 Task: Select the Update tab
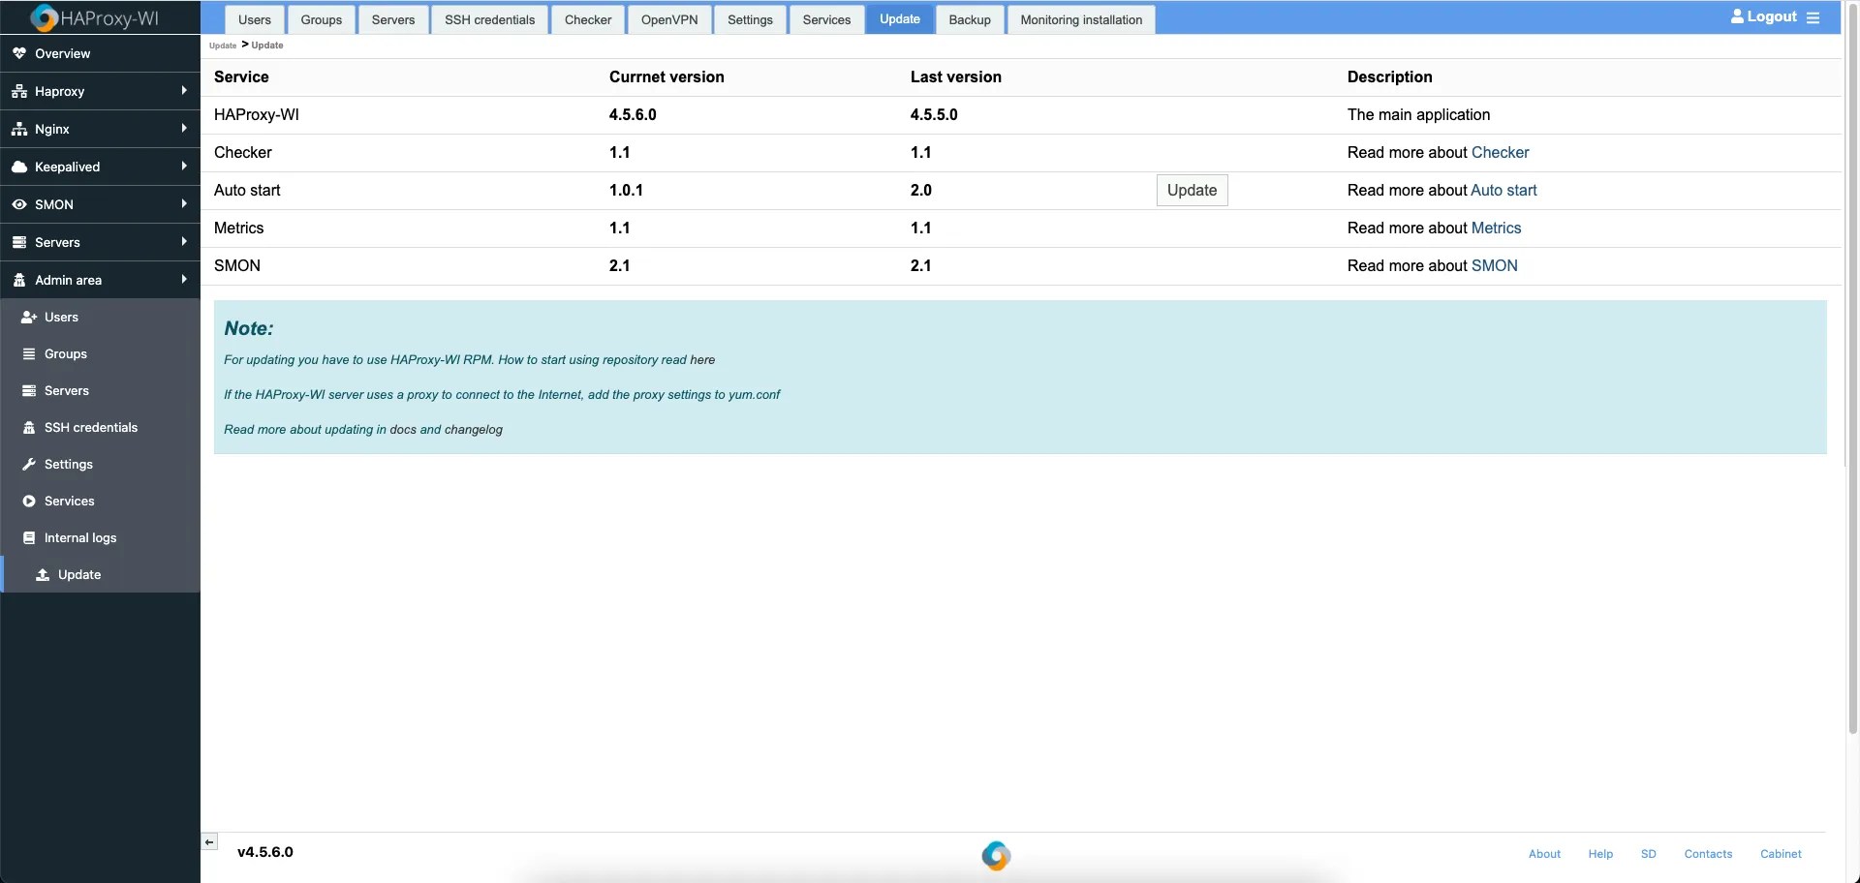coord(900,19)
